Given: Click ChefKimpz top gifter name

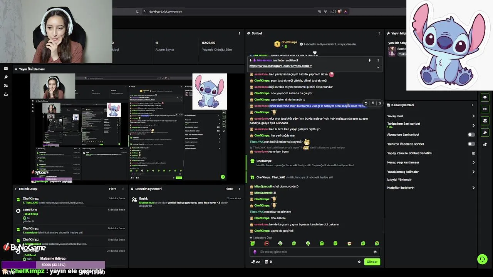Looking at the screenshot, I should point(289,42).
